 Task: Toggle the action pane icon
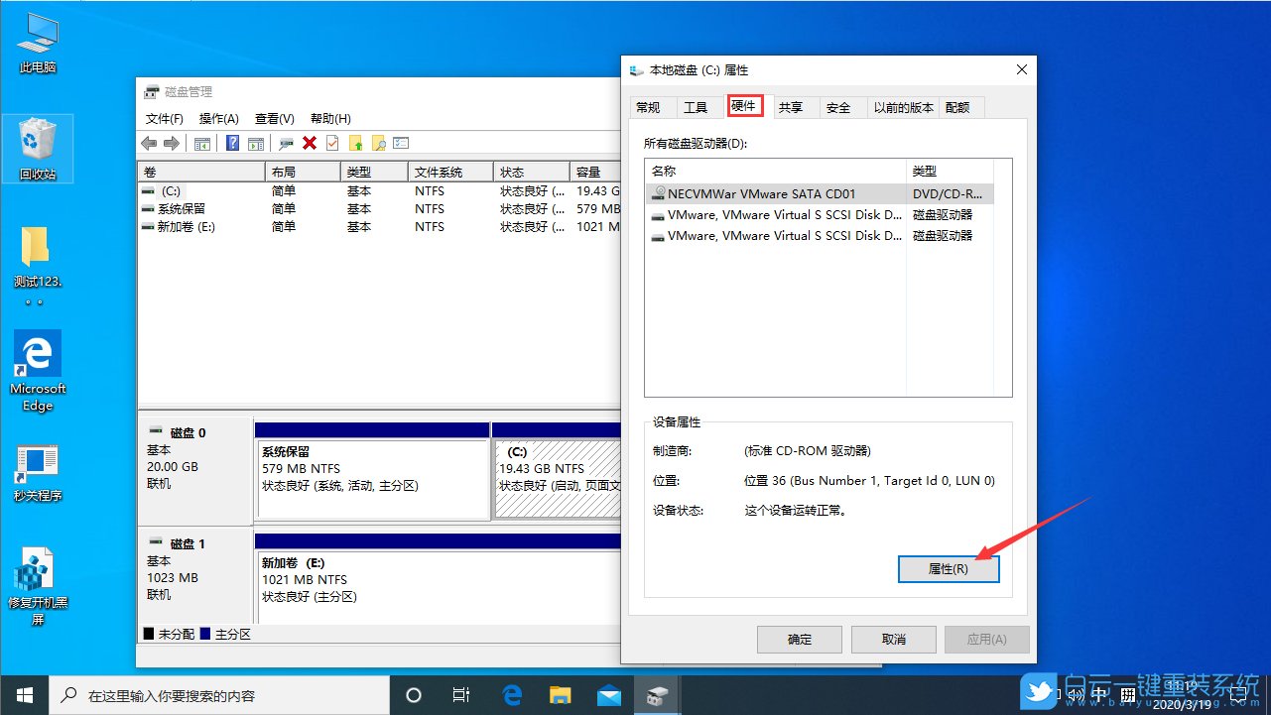click(x=257, y=142)
